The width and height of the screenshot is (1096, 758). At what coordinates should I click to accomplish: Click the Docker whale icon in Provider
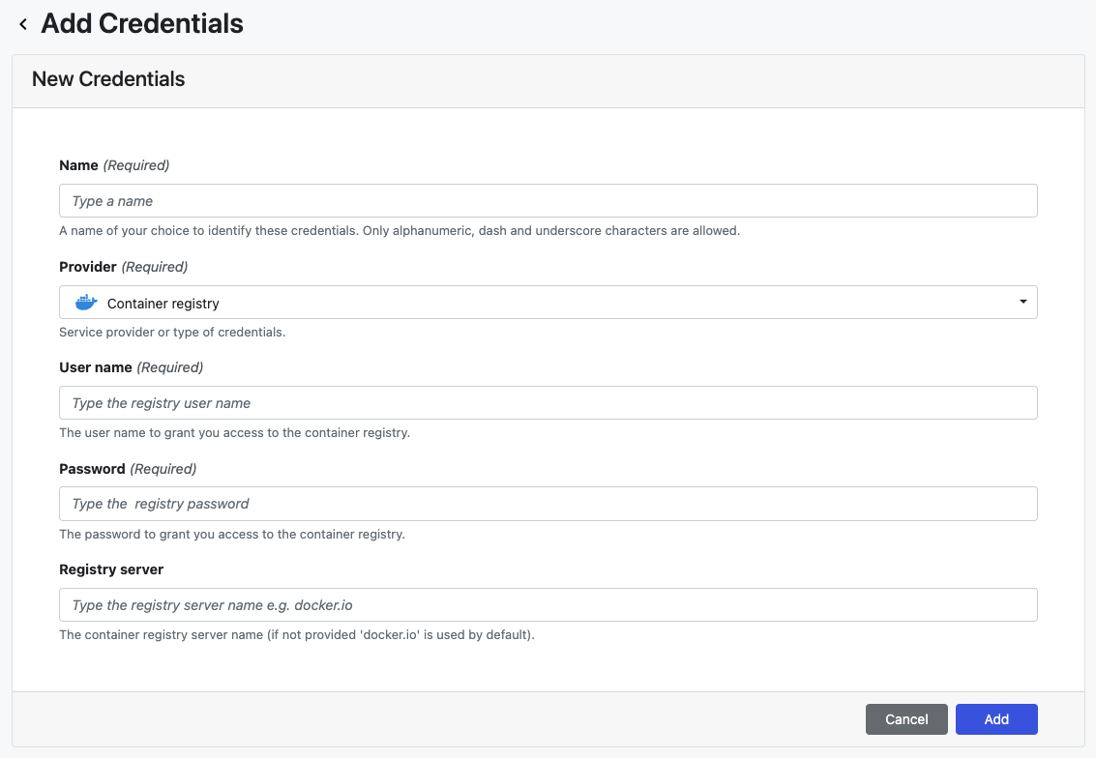pos(86,303)
